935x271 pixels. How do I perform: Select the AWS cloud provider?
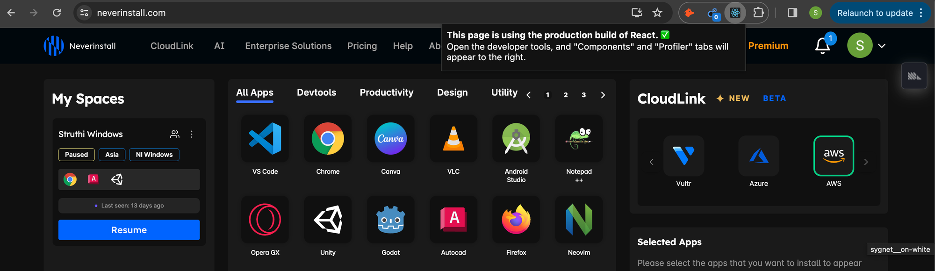tap(834, 156)
